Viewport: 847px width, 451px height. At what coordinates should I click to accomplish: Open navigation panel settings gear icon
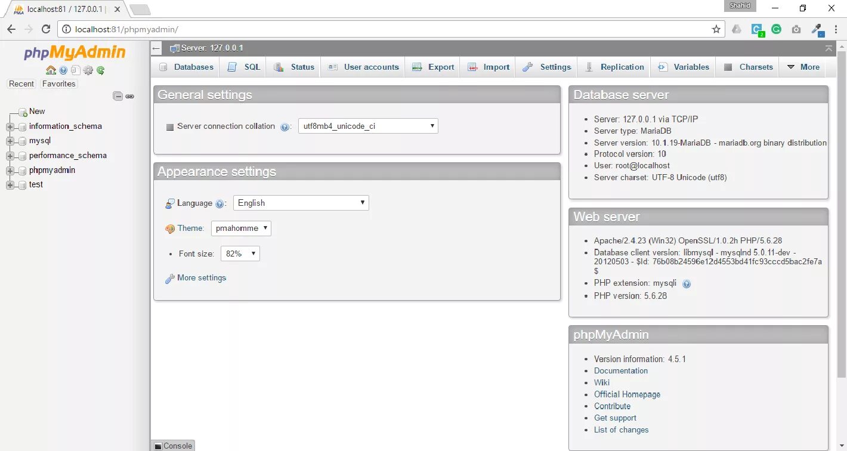click(88, 70)
